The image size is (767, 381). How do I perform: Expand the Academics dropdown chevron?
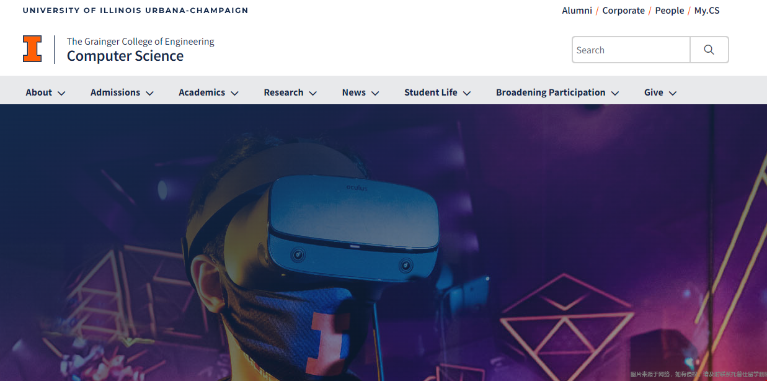point(234,93)
